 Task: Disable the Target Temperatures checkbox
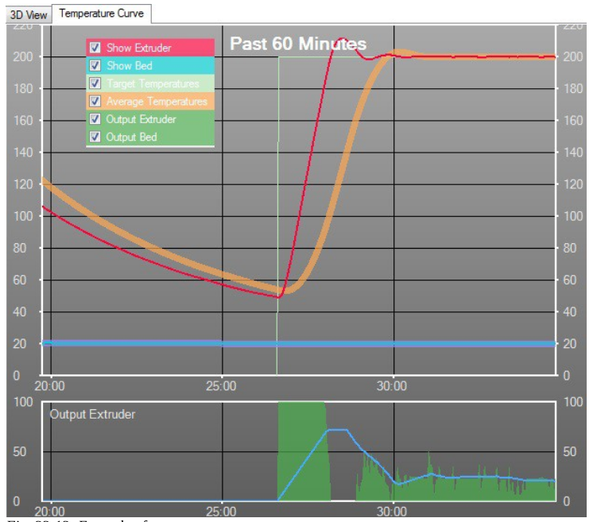(x=95, y=83)
